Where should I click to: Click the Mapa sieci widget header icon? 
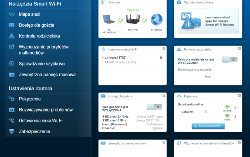pyautogui.click(x=179, y=96)
